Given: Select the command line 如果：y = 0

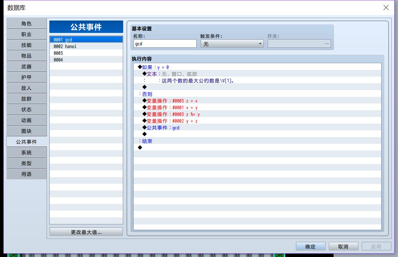Looking at the screenshot, I should click(x=257, y=67).
